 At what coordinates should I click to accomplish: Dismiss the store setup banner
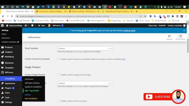pyautogui.click(x=184, y=30)
